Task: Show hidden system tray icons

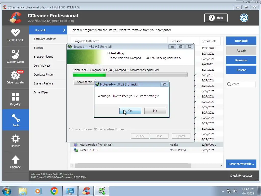Action: pos(223,191)
